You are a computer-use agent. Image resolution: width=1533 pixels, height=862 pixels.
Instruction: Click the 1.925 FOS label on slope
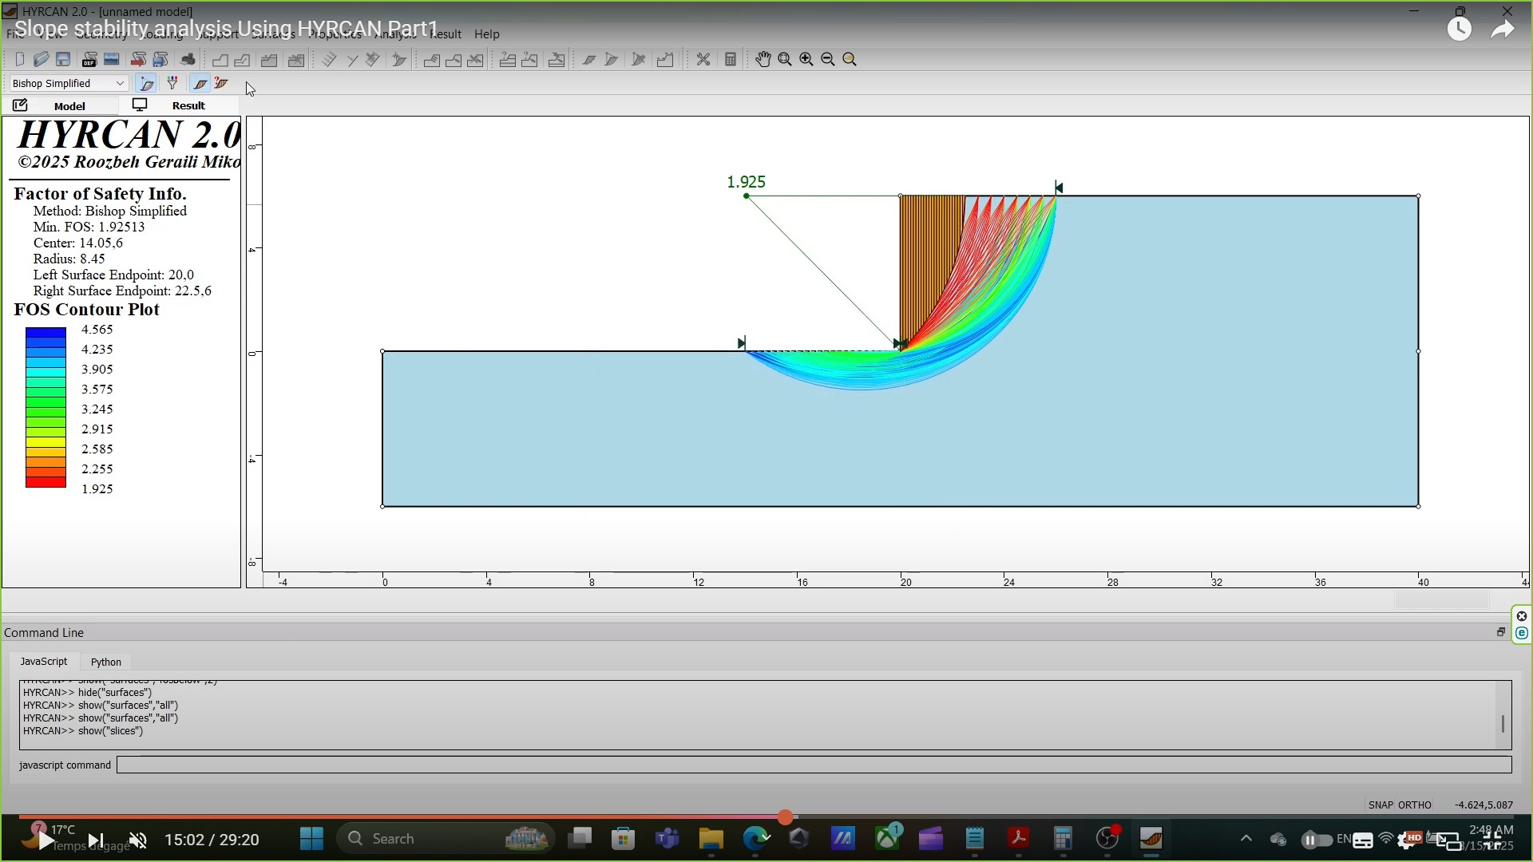point(746,182)
